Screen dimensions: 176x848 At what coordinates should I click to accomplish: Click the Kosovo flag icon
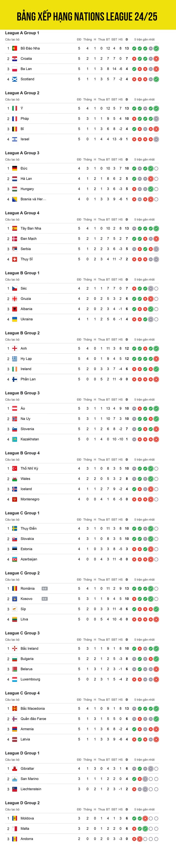point(14,599)
